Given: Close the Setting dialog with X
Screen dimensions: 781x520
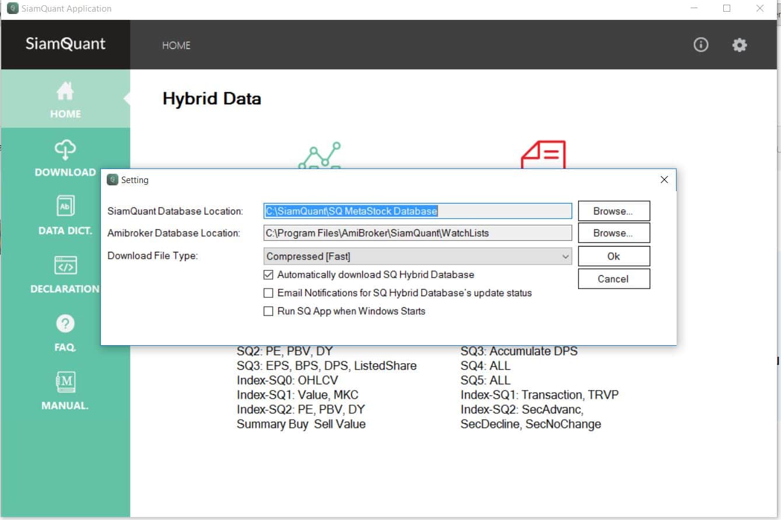Looking at the screenshot, I should [x=664, y=180].
